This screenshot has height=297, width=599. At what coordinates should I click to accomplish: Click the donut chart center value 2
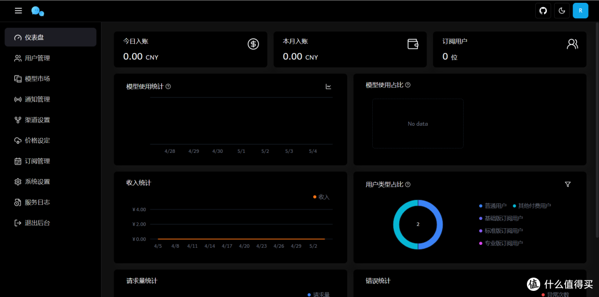(x=418, y=224)
